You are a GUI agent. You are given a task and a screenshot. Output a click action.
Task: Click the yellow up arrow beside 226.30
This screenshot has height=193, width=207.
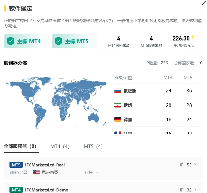click(x=193, y=38)
